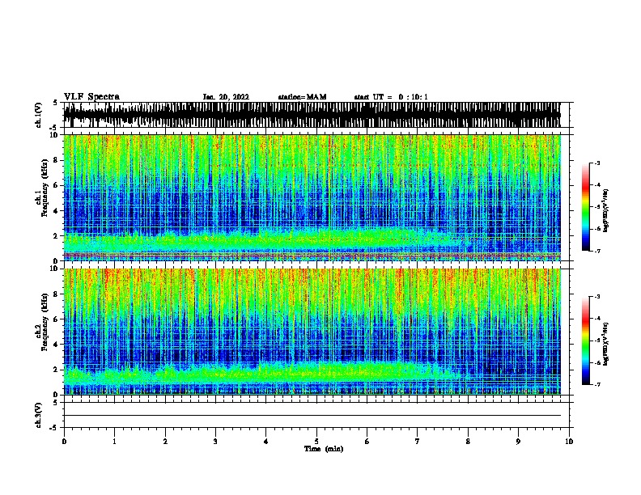Click the ch.1 colorbar PSD label
This screenshot has width=641, height=495.
coord(605,210)
